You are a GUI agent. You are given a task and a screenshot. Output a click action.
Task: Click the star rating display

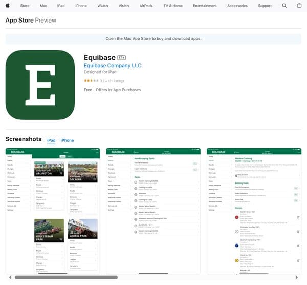point(91,80)
